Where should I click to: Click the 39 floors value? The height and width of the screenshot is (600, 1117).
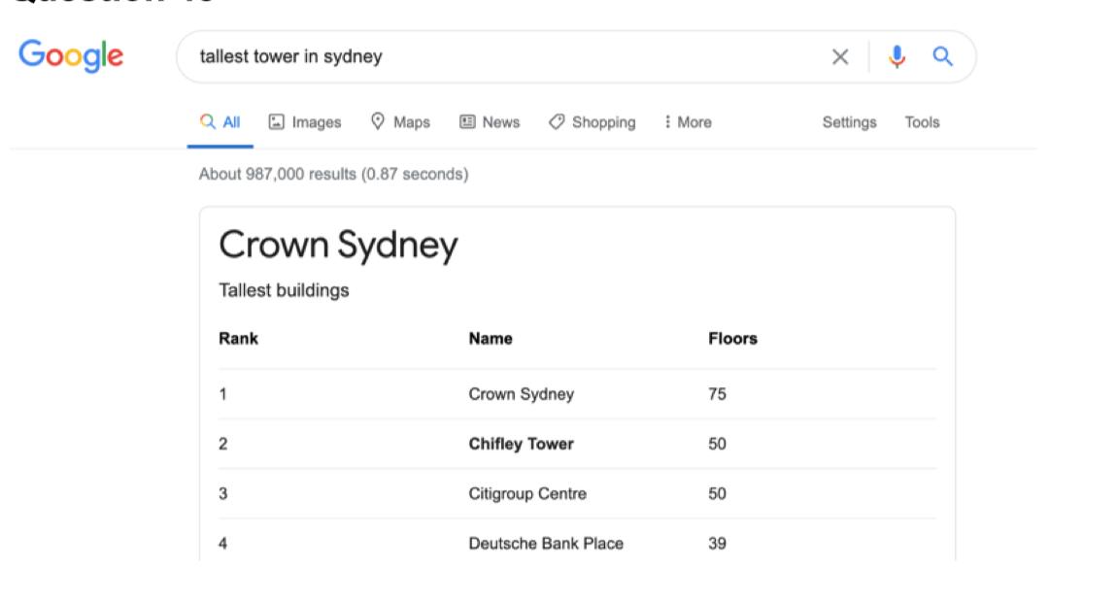coord(718,544)
